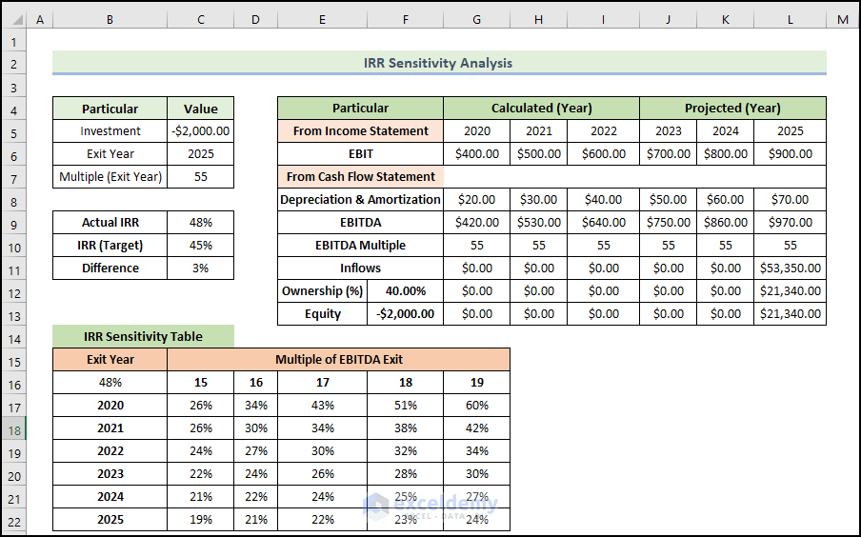The image size is (861, 537).
Task: Select row 11 header
Action: pyautogui.click(x=13, y=270)
